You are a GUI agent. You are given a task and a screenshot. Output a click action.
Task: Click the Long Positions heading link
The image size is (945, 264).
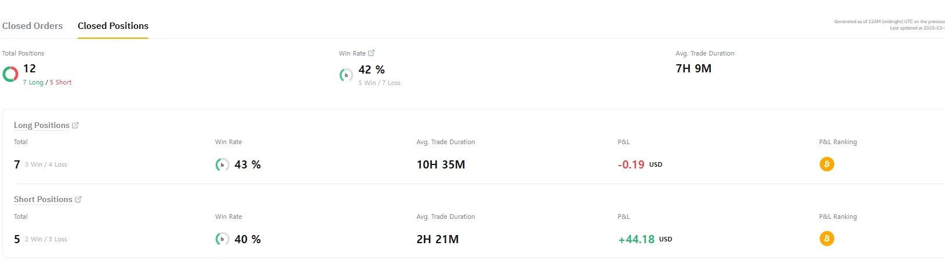42,125
